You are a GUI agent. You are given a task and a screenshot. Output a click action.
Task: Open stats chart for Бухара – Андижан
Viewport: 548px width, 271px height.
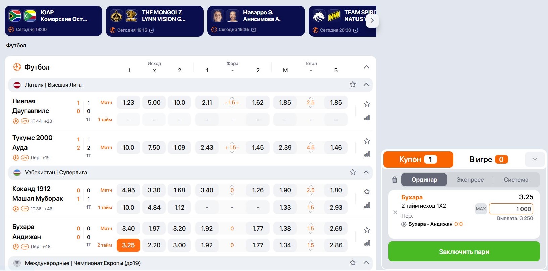[367, 243]
